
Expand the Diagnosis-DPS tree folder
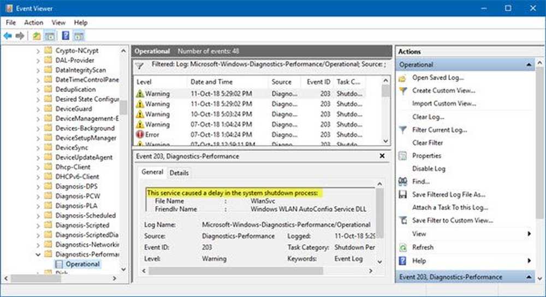click(x=38, y=186)
